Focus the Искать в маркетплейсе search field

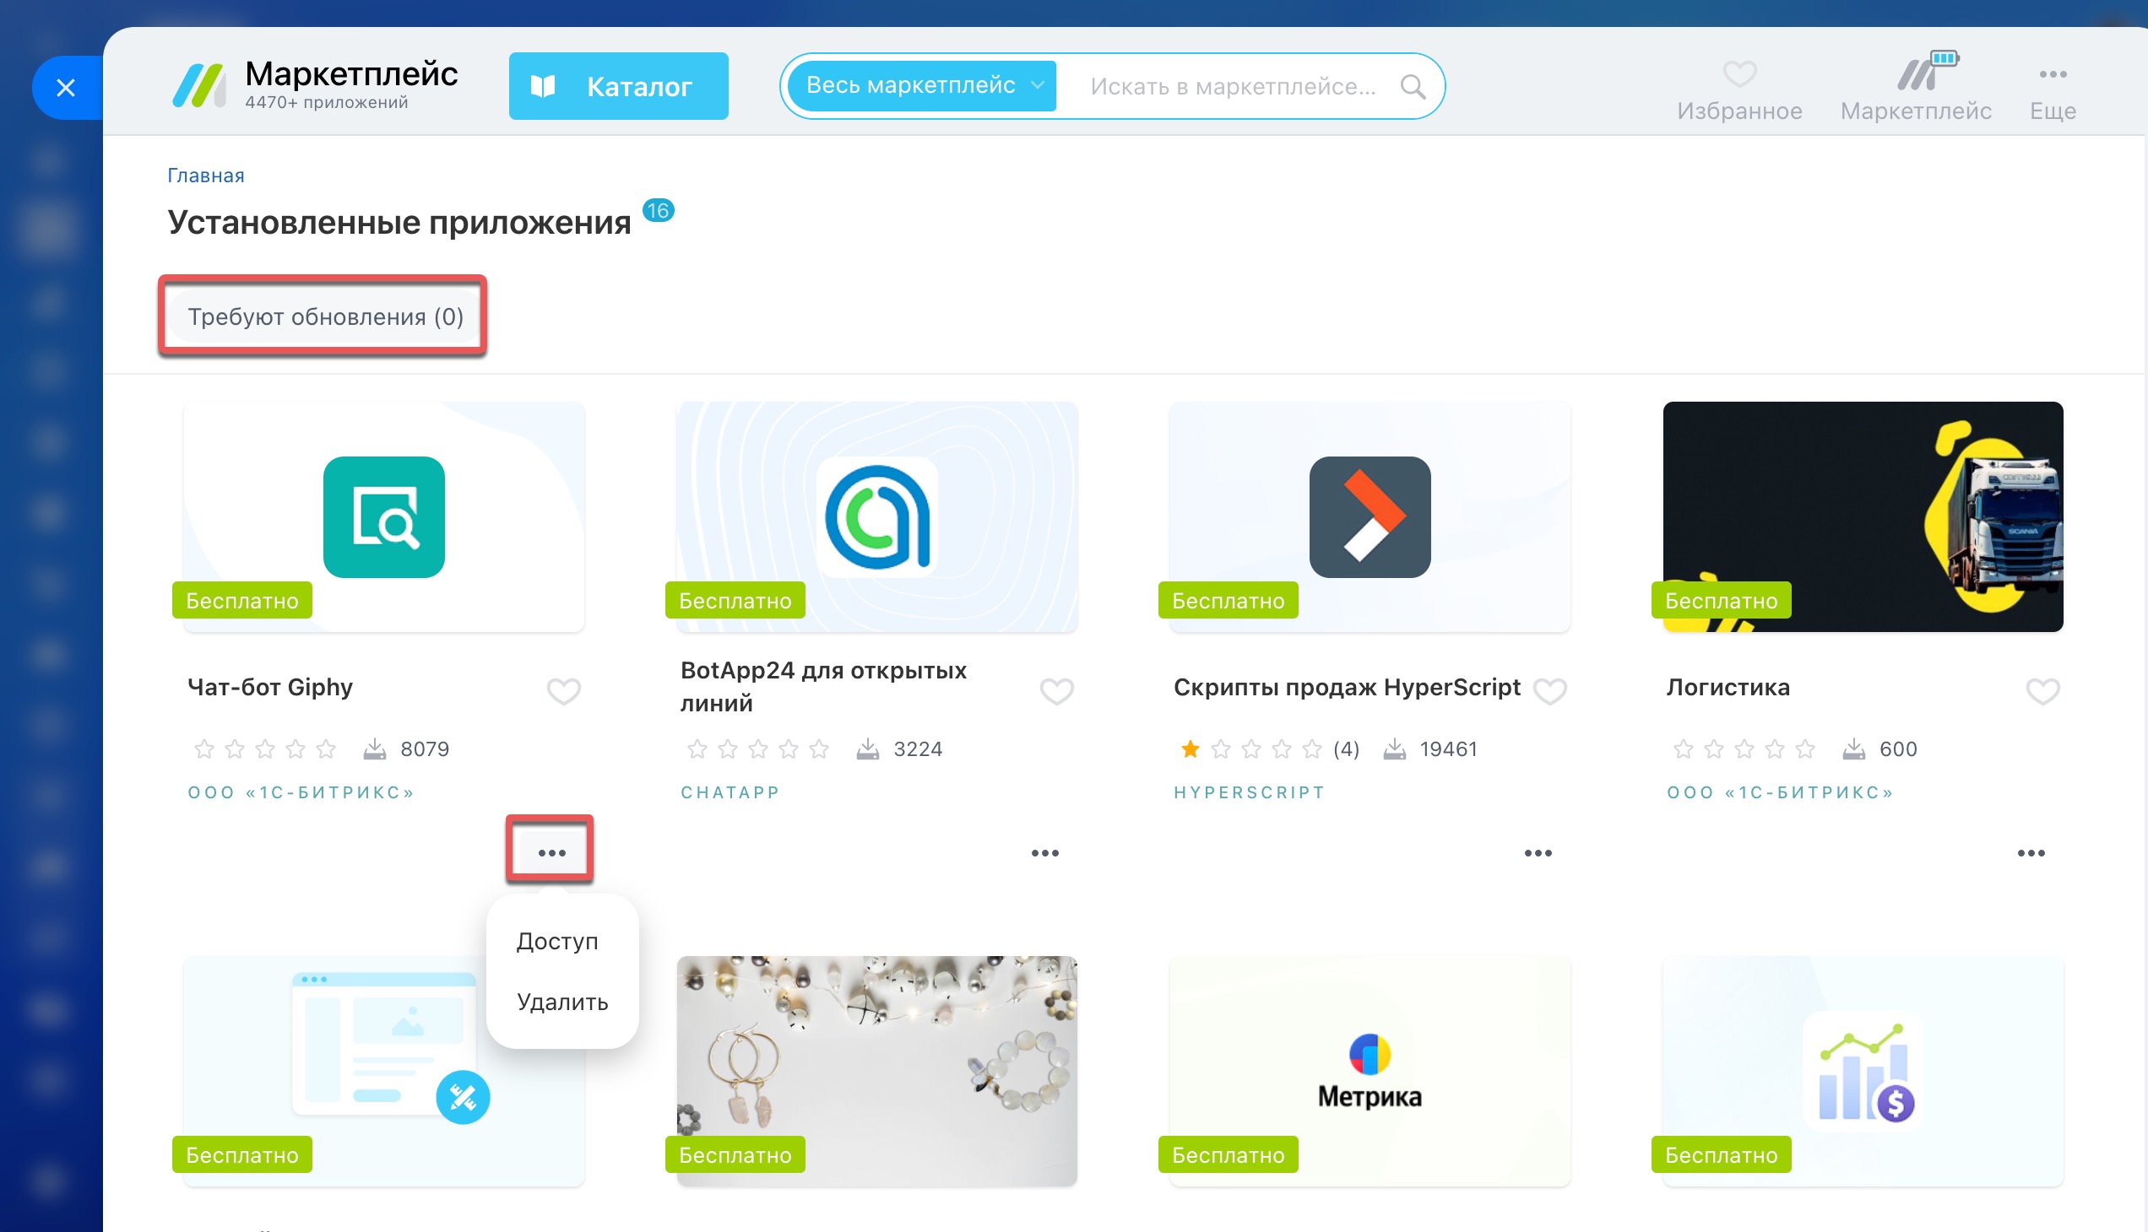[x=1232, y=86]
